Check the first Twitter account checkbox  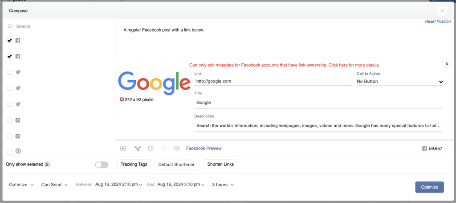[10, 73]
